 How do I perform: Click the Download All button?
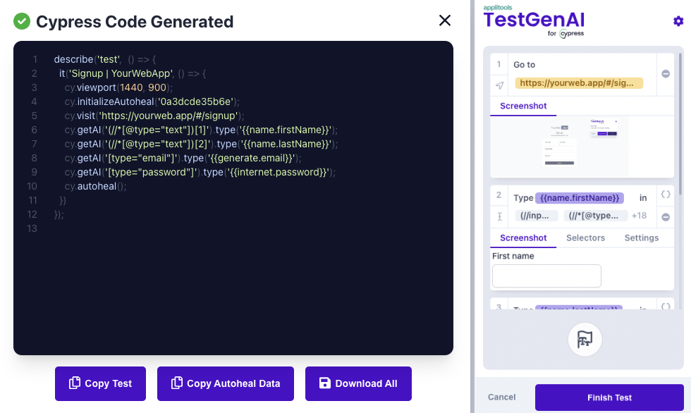point(358,383)
